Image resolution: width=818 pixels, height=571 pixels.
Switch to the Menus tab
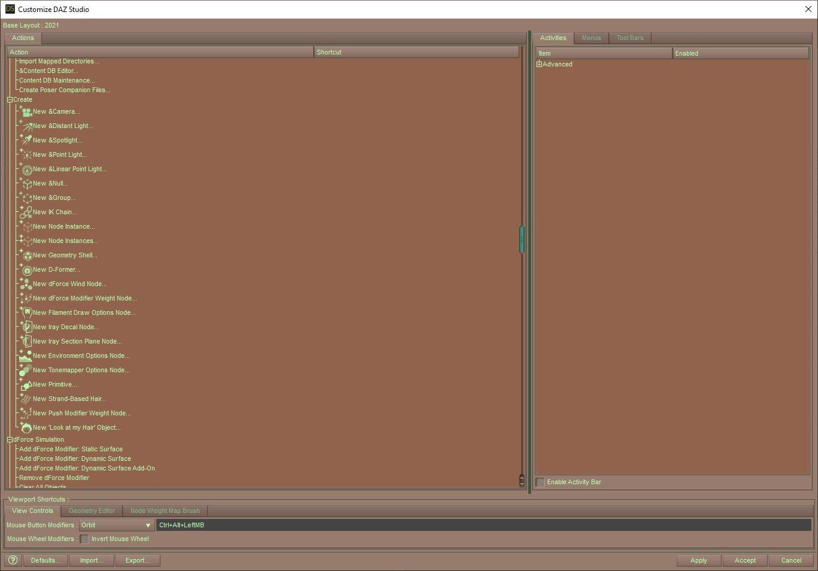(591, 38)
